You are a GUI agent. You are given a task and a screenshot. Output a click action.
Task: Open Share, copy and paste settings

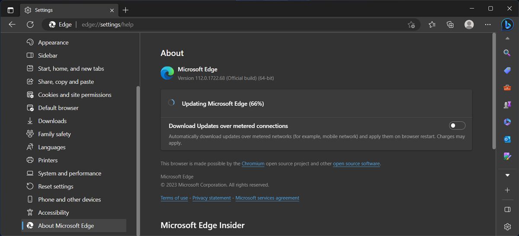74,82
